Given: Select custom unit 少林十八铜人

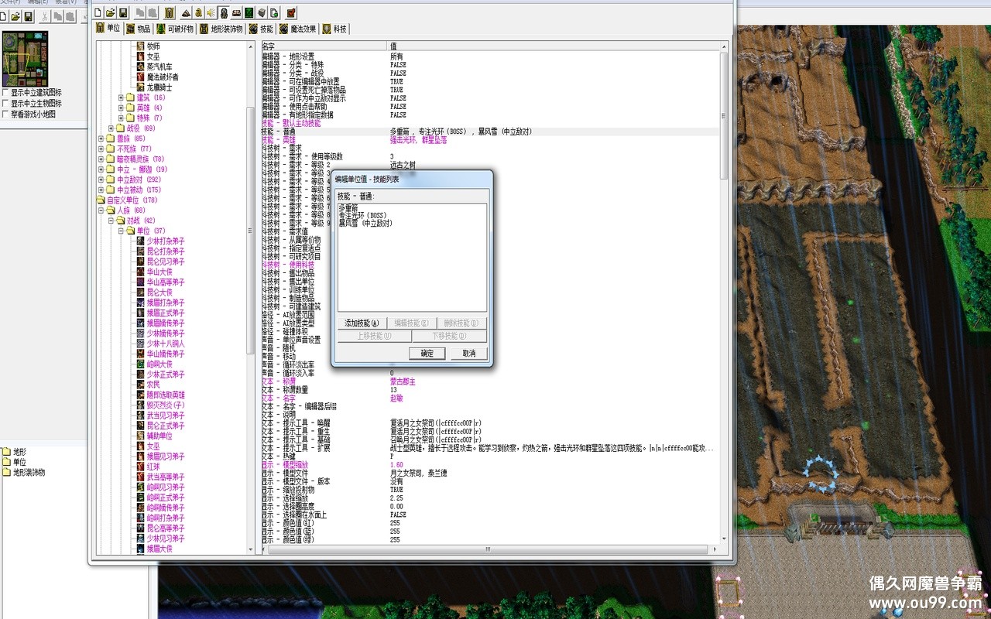Looking at the screenshot, I should pos(166,343).
